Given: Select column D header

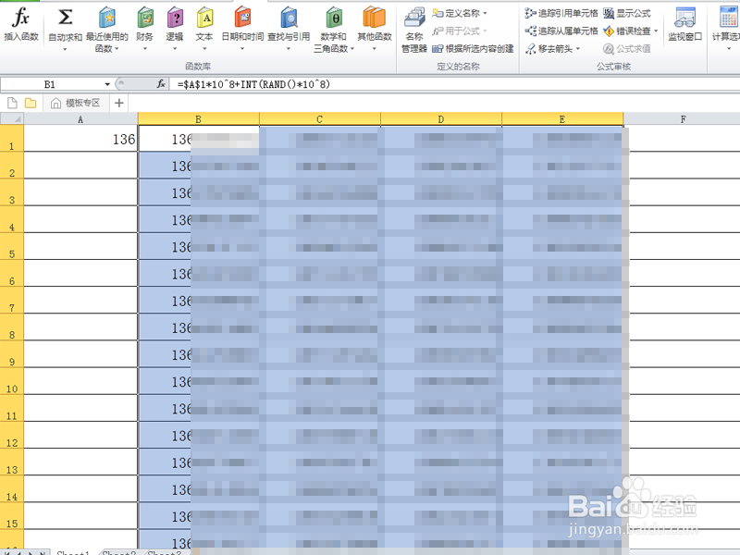Looking at the screenshot, I should coord(441,119).
